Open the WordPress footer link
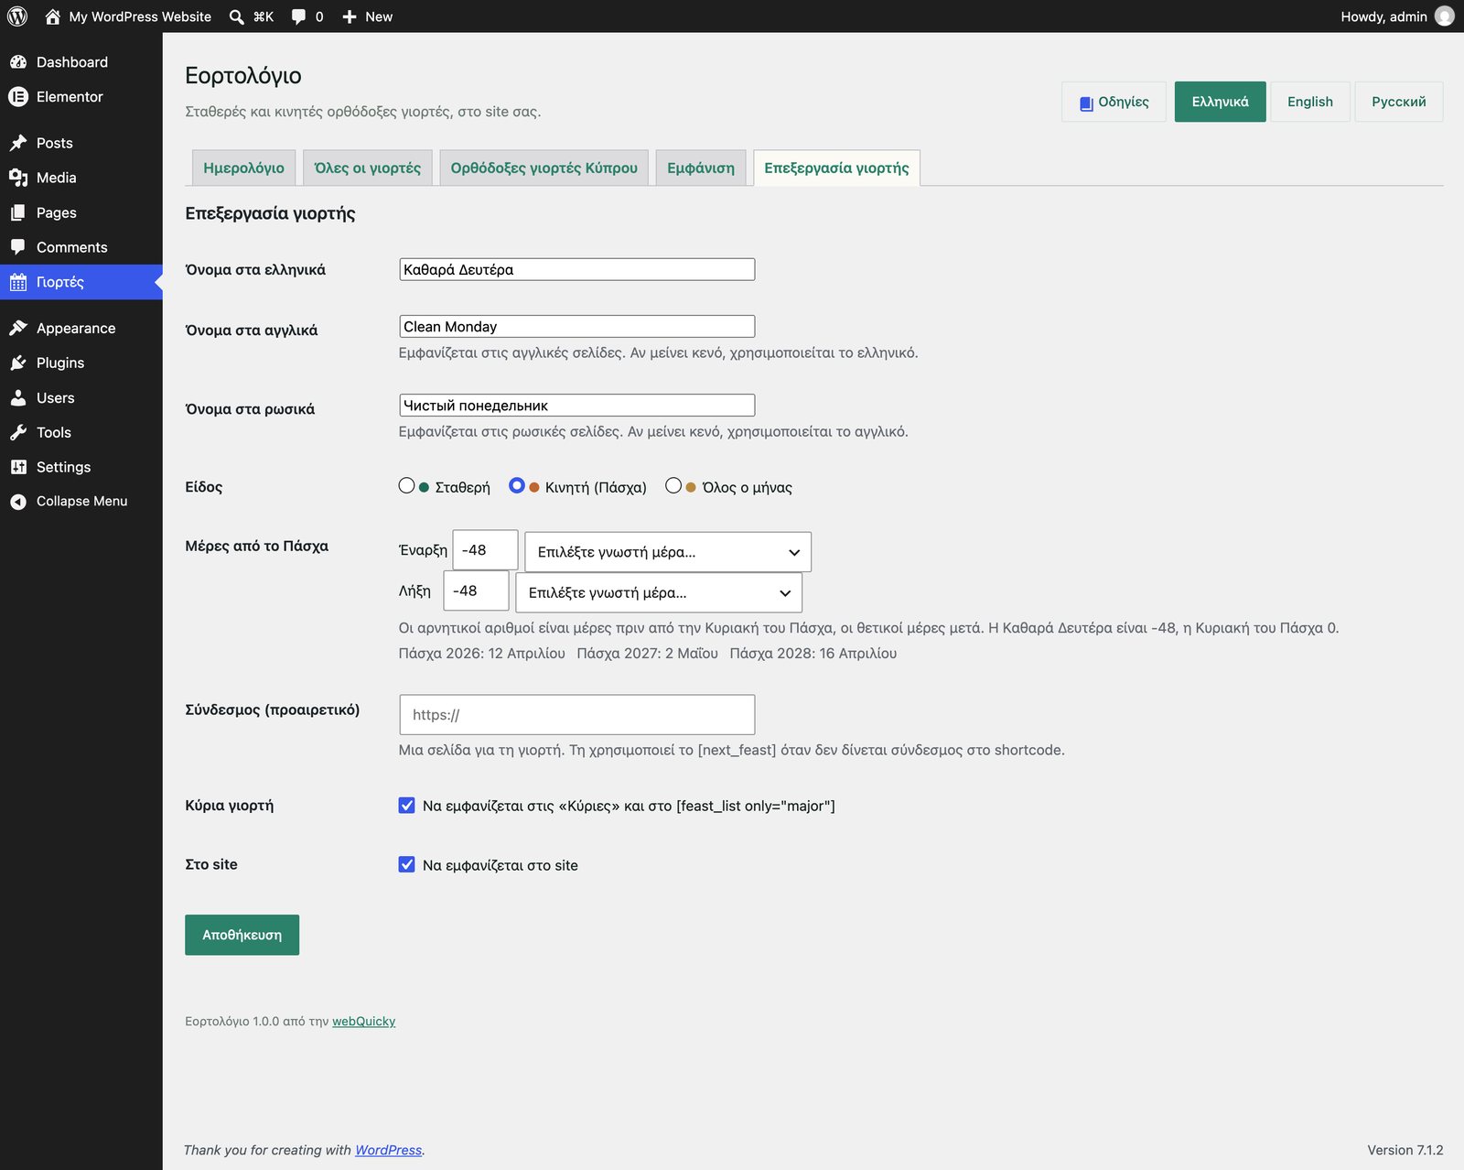The height and width of the screenshot is (1170, 1464). (x=388, y=1150)
